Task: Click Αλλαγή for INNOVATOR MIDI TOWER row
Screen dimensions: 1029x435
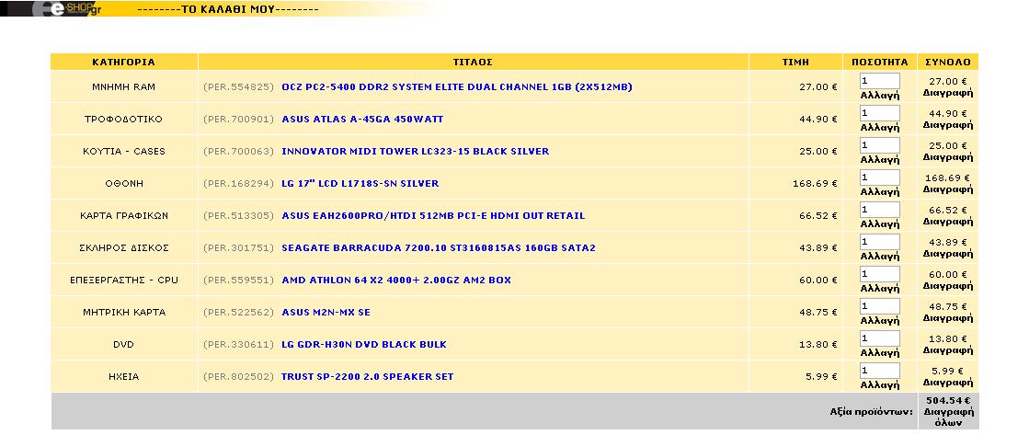Action: click(879, 159)
